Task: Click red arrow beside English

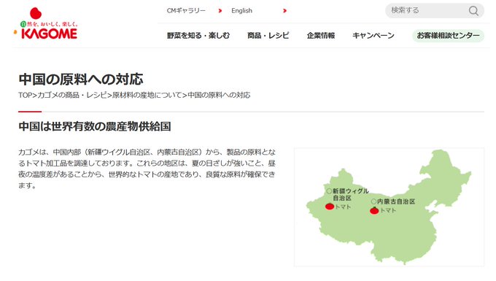Action: click(x=284, y=11)
